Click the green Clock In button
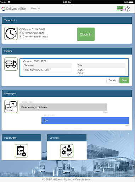This screenshot has width=135, height=182. point(86,34)
